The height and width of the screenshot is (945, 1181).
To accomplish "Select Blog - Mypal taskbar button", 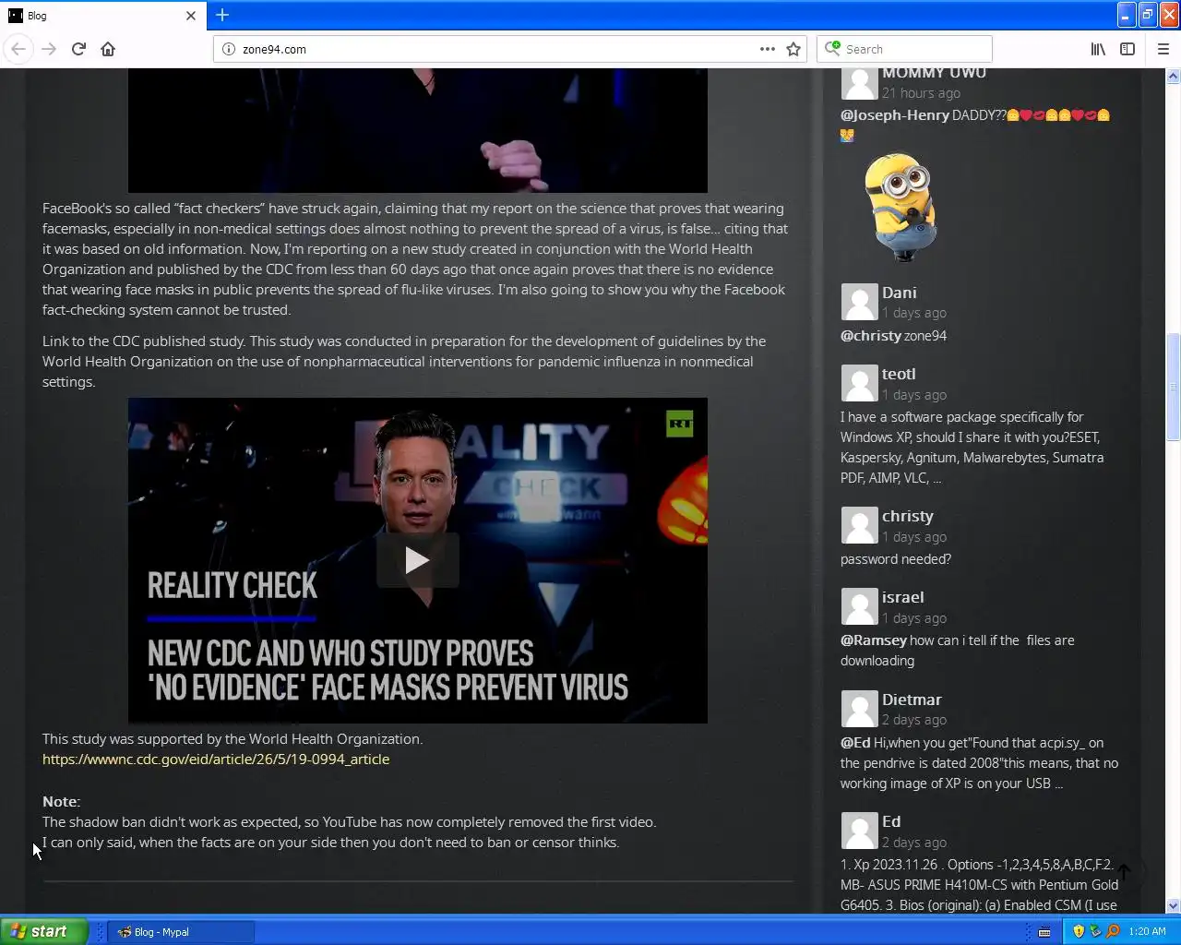I will click(x=181, y=932).
